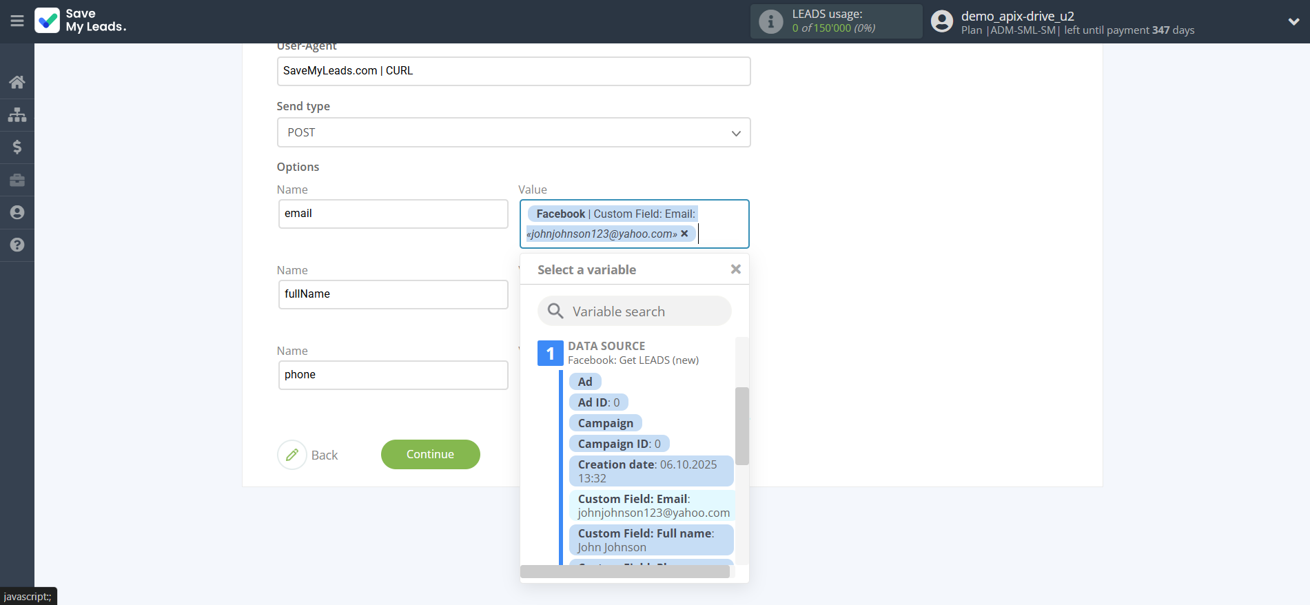Focus the Variable search field
The width and height of the screenshot is (1310, 605).
coord(634,311)
